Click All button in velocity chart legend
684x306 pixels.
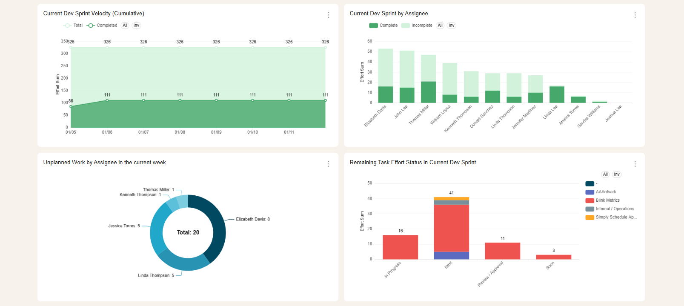[x=125, y=26]
